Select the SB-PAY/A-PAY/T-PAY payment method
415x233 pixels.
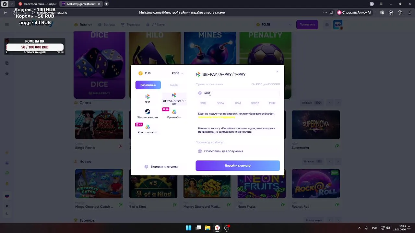tap(174, 99)
